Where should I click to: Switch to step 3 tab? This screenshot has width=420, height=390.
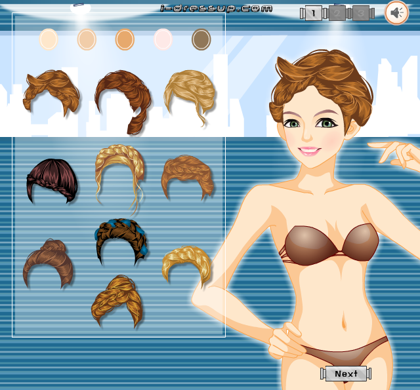point(360,13)
